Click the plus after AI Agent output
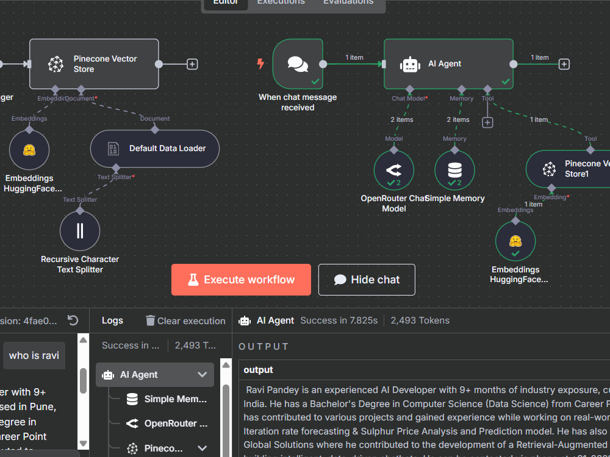The image size is (610, 457). pos(564,64)
